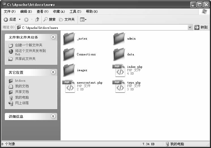Click 将这个文件夹发布到 Web link
Image resolution: width=211 pixels, height=148 pixels.
click(x=30, y=52)
